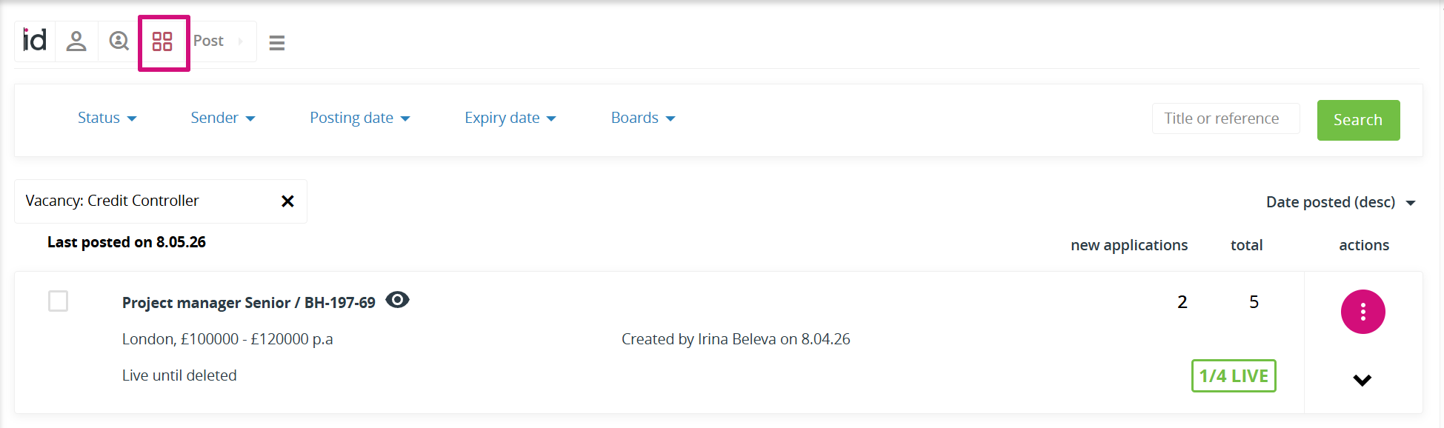Click the eye icon beside BH-197-69
The height and width of the screenshot is (428, 1444).
pos(397,300)
